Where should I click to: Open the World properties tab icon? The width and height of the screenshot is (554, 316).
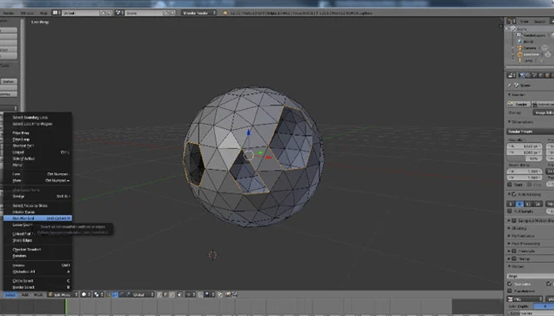[541, 75]
